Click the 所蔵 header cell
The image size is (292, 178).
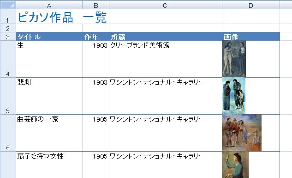click(x=165, y=37)
